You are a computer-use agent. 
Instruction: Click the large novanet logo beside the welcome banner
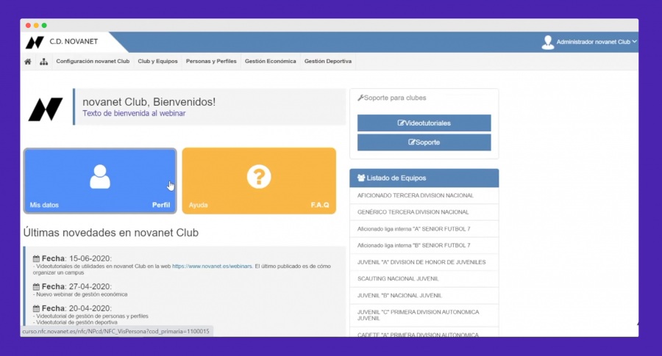click(x=46, y=109)
